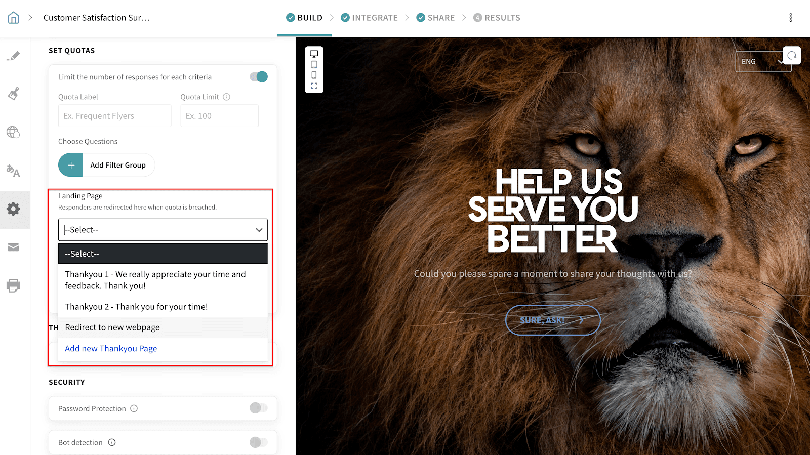Open the translation language icon
This screenshot has height=455, width=810.
point(14,171)
